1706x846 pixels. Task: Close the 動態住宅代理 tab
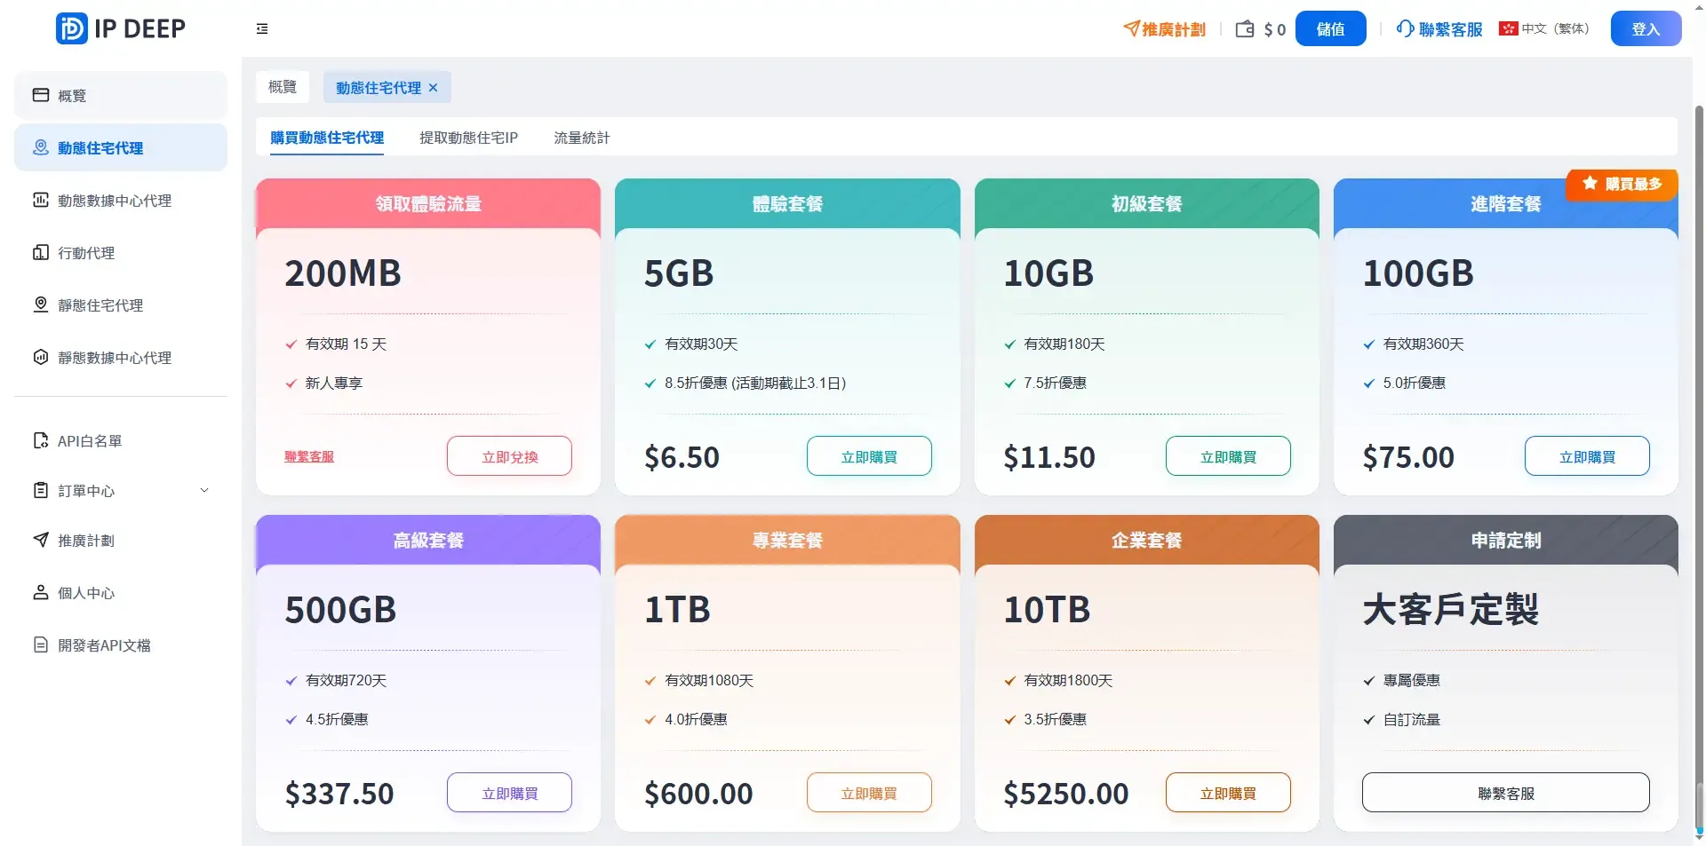point(434,88)
